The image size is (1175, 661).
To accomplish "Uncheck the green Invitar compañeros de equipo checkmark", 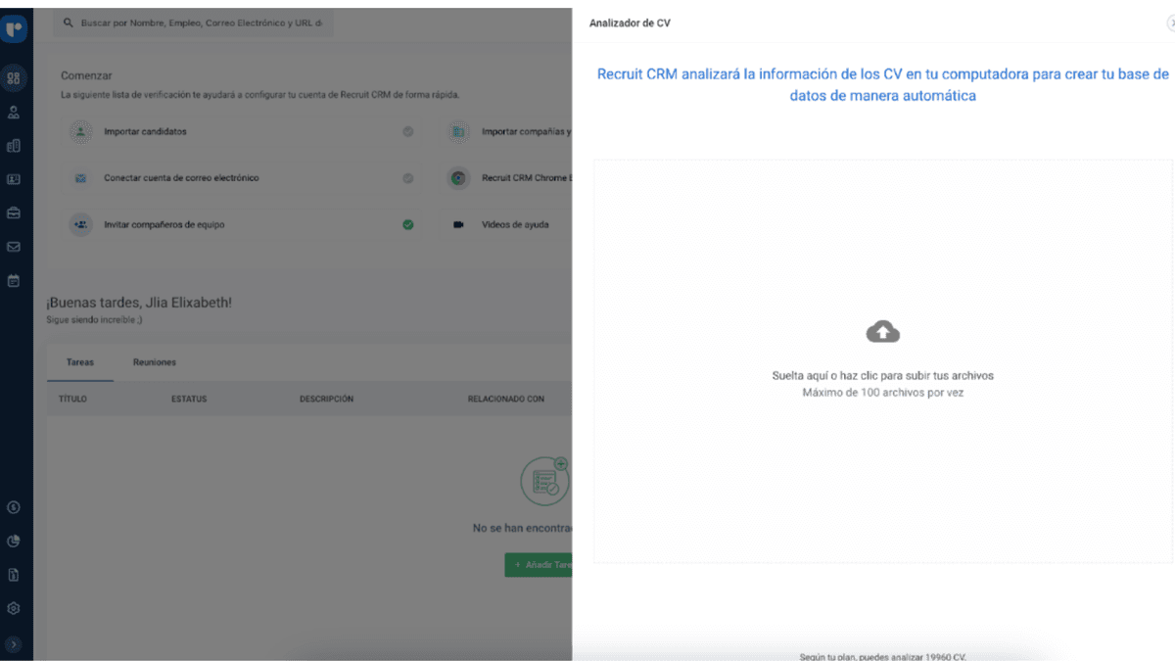I will click(x=408, y=224).
